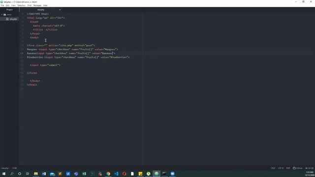Viewport: 315px width, 177px height.
Task: Collapse the project root folder
Action: tap(2, 15)
